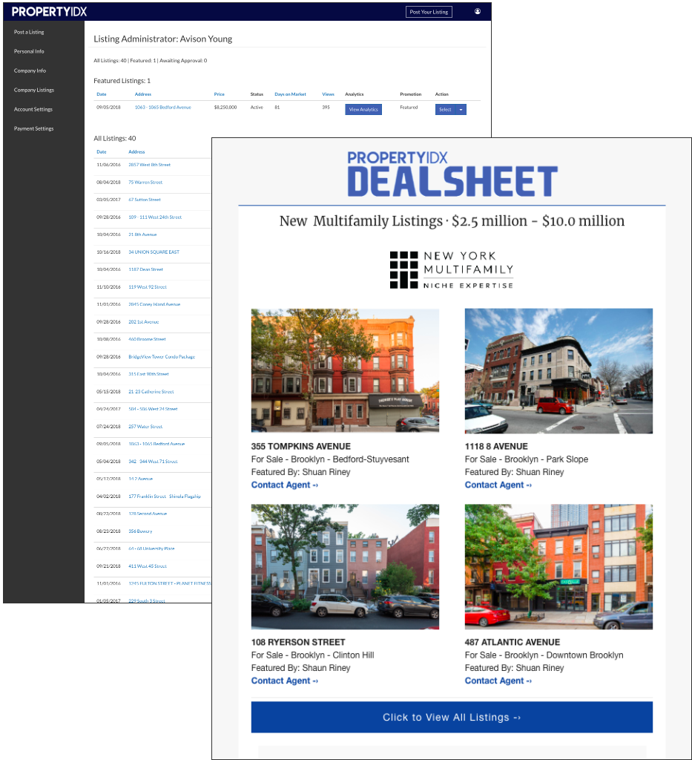The image size is (692, 760).
Task: Click the PropertyIDX DealSheet banner logo
Action: pos(452,174)
